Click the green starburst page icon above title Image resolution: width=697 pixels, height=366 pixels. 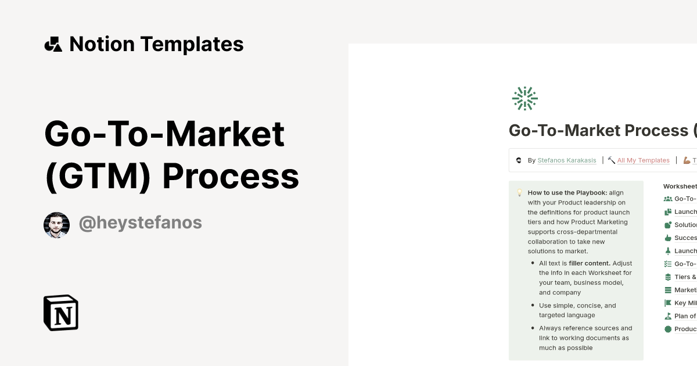[524, 98]
